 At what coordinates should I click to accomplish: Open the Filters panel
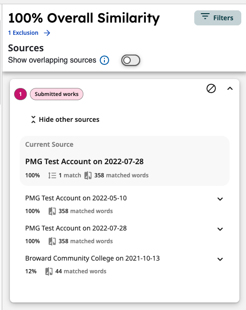217,18
